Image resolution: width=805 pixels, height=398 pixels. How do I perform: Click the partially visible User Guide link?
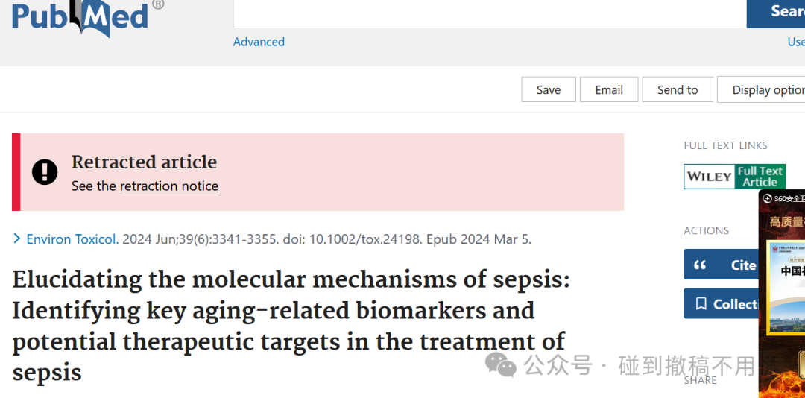[796, 42]
